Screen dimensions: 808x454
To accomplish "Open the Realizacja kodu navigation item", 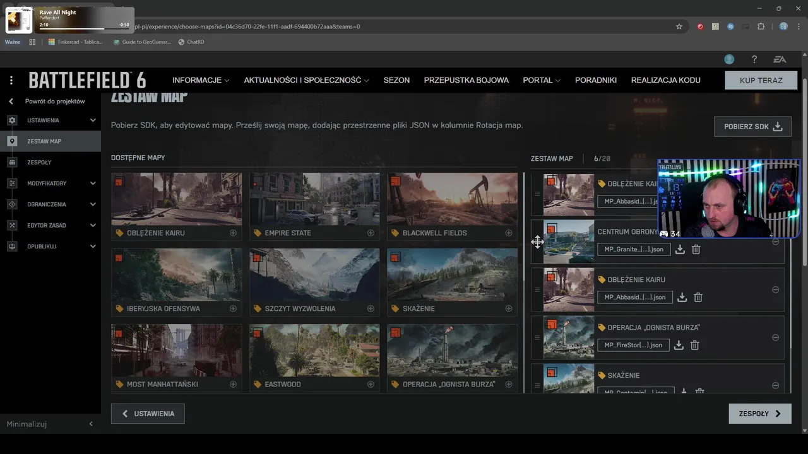I will pos(666,80).
